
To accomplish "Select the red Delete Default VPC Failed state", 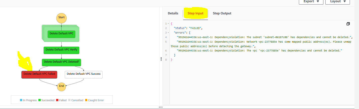I will coord(39,74).
